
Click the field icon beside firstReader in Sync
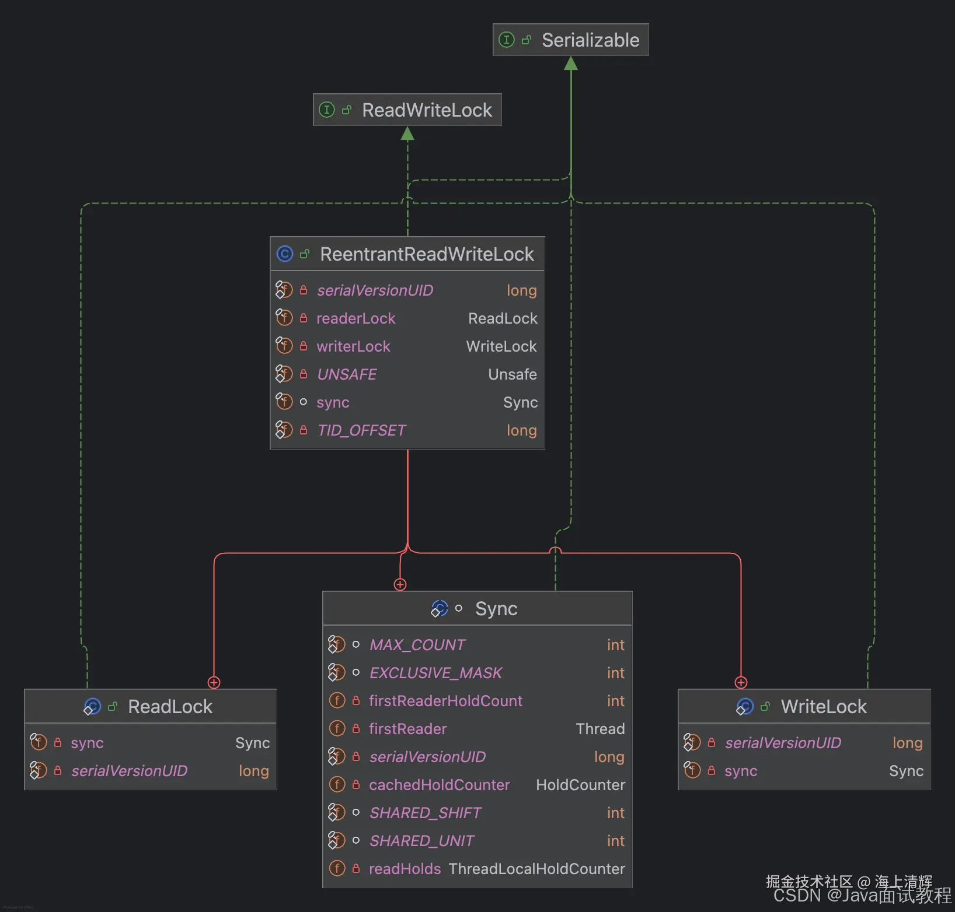(337, 728)
